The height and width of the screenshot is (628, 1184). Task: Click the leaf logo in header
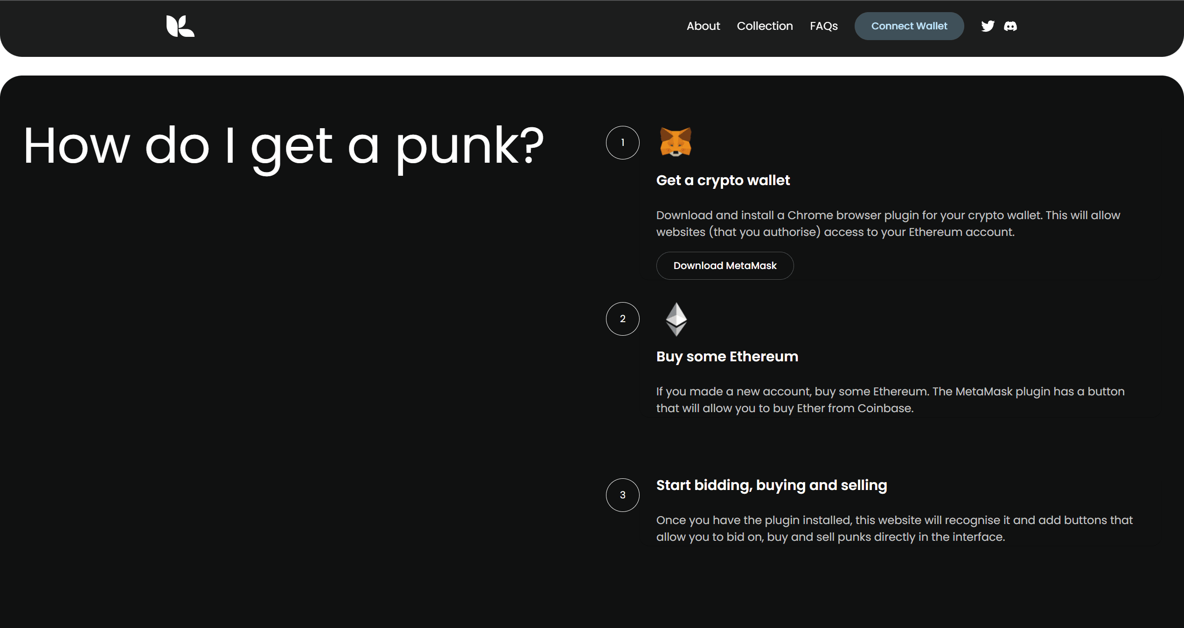point(180,26)
